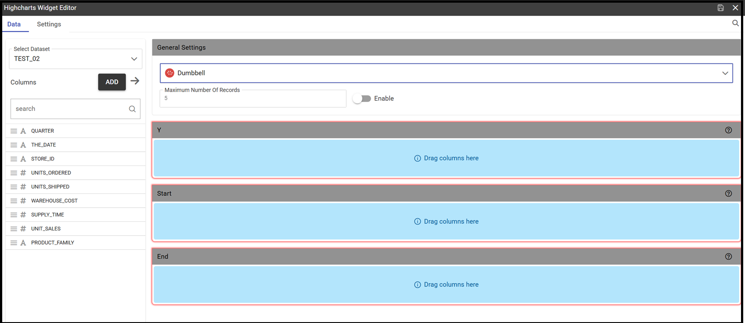745x323 pixels.
Task: Click text type icon beside PRODUCT_FAMILY
Action: point(24,243)
